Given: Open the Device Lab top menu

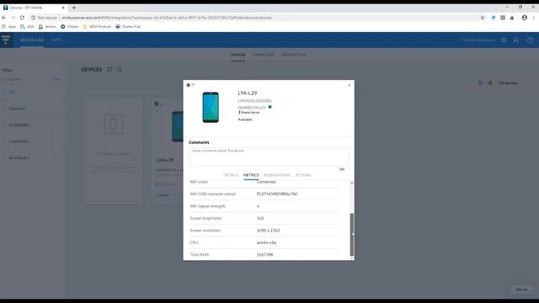Looking at the screenshot, I should [x=32, y=40].
